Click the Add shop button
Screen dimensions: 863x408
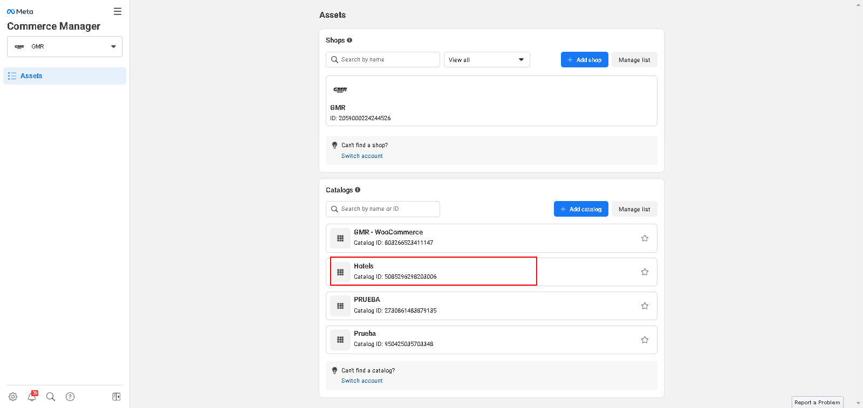click(x=585, y=60)
